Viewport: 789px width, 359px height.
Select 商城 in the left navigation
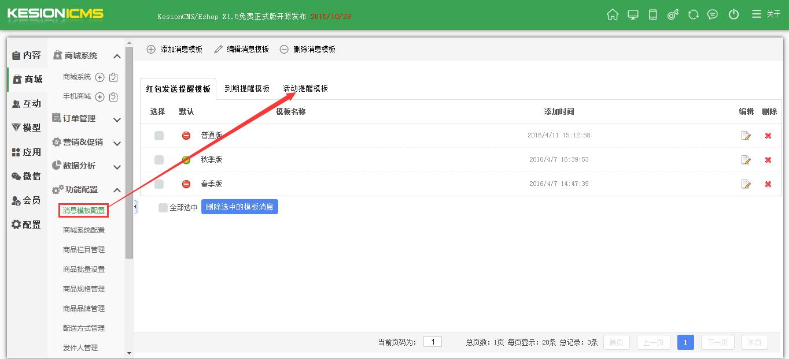(27, 79)
